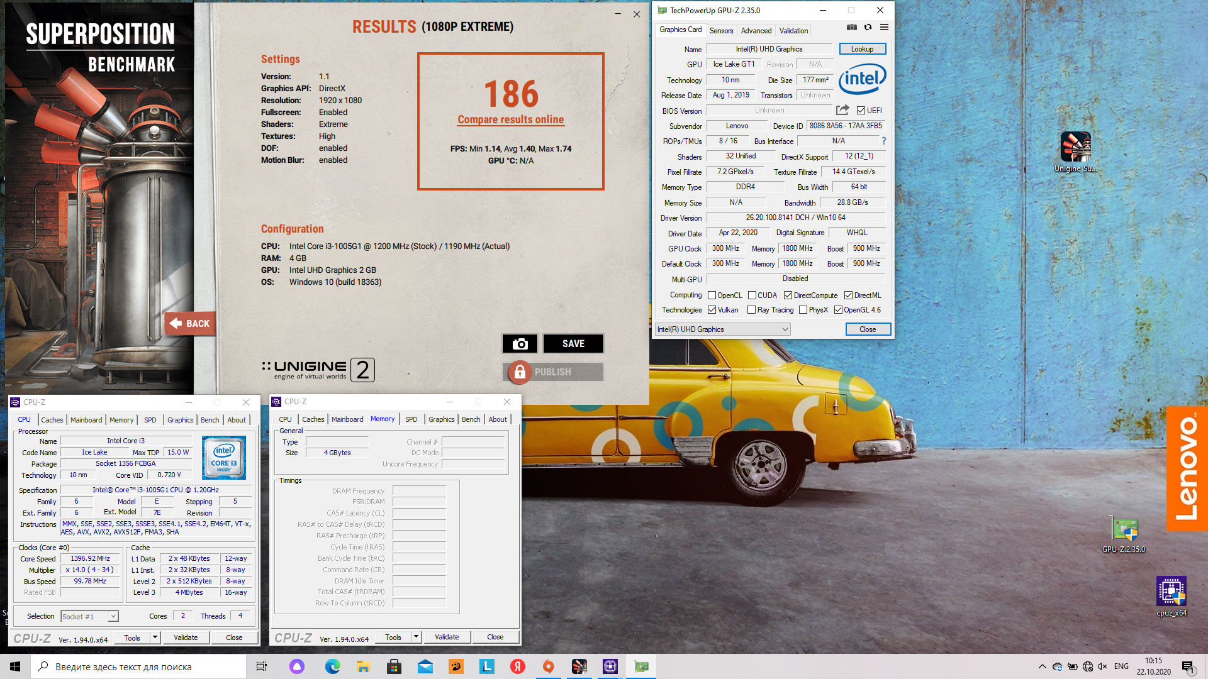Open the Windows Start menu

tap(15, 666)
